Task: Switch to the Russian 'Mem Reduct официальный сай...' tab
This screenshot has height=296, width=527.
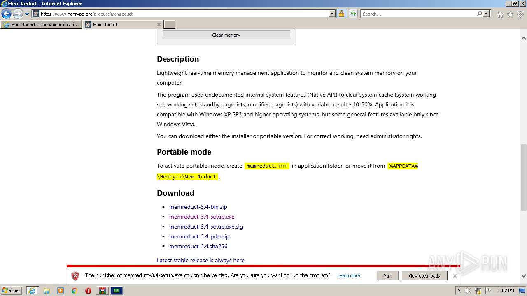Action: tap(41, 25)
